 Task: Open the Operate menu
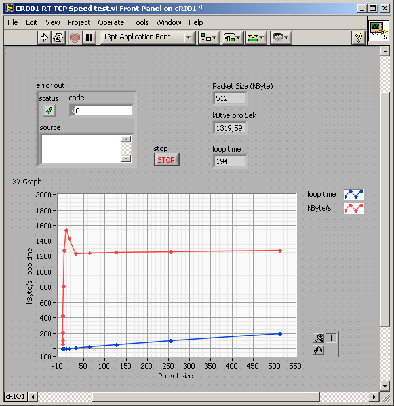[111, 22]
